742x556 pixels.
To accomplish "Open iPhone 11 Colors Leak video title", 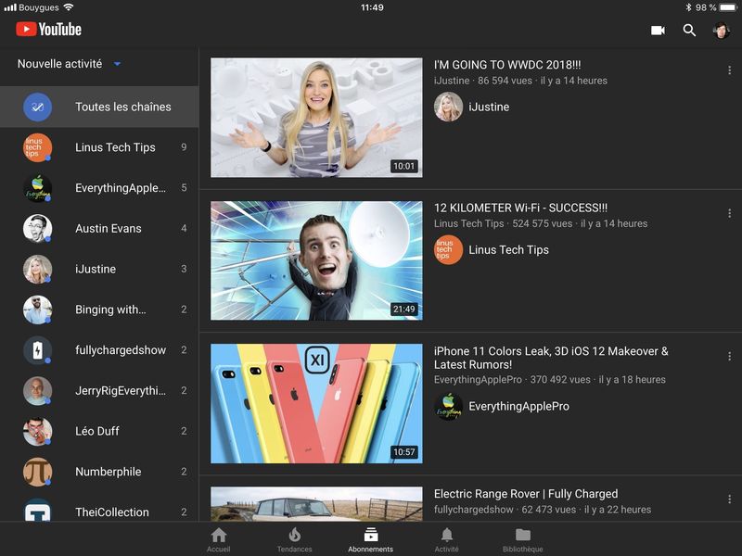I will click(x=551, y=358).
